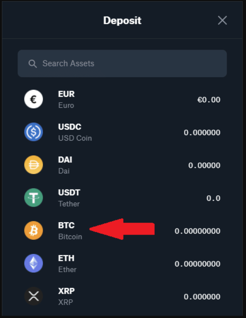Click the USD Coin logo icon
Viewport: 246px width, 318px height.
point(34,132)
